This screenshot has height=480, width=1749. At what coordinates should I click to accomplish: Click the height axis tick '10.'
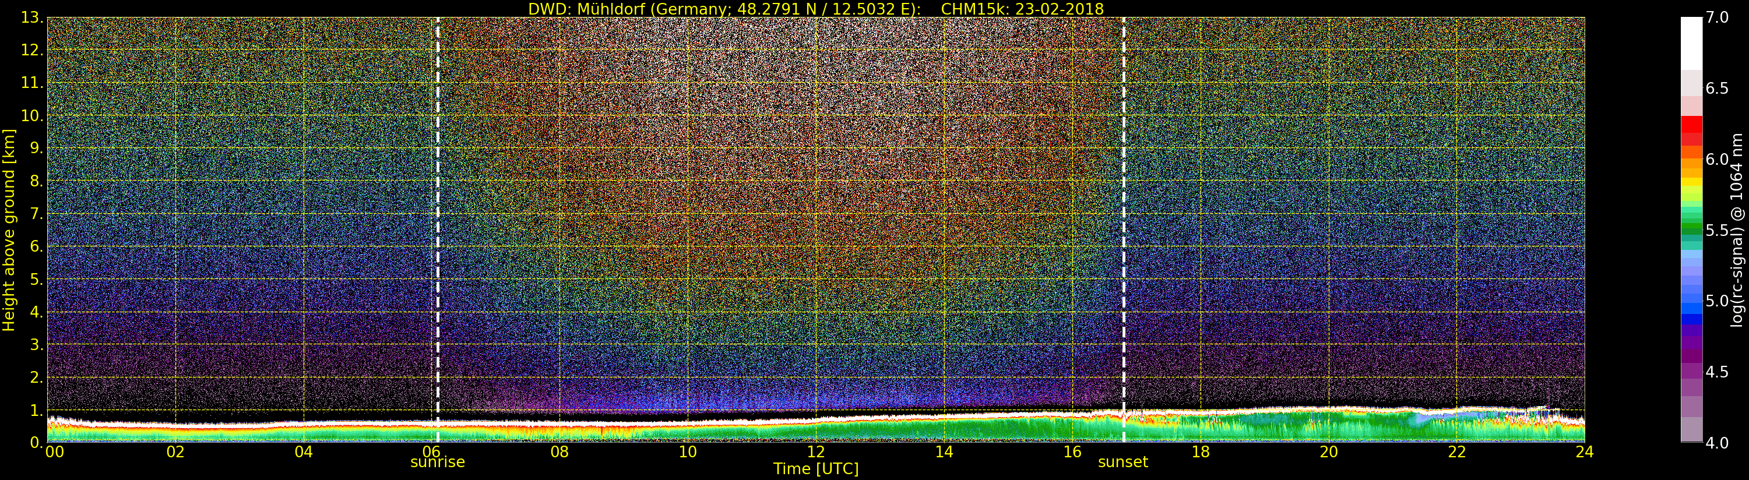pos(32,115)
